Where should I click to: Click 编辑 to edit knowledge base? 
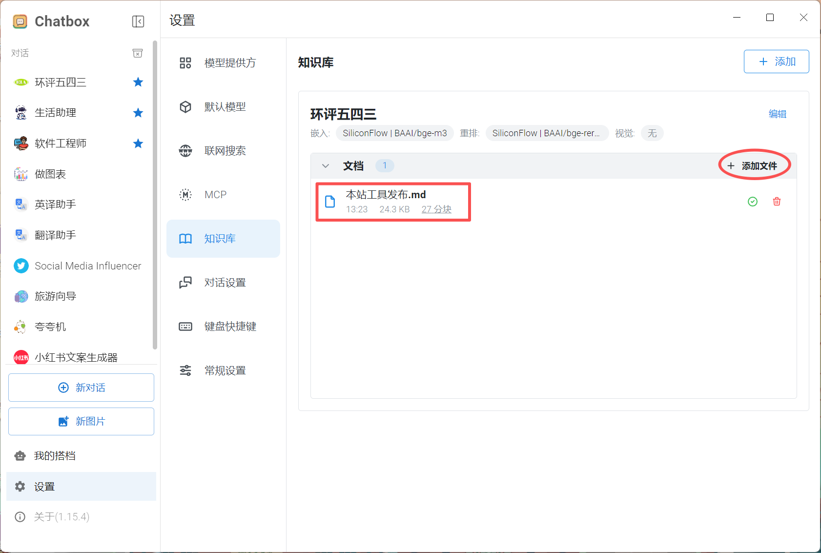point(777,114)
